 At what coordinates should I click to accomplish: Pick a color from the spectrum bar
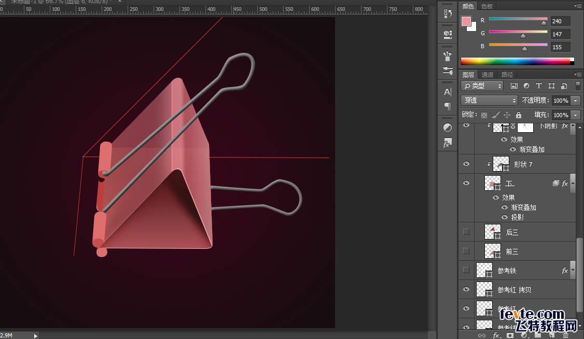[x=517, y=61]
